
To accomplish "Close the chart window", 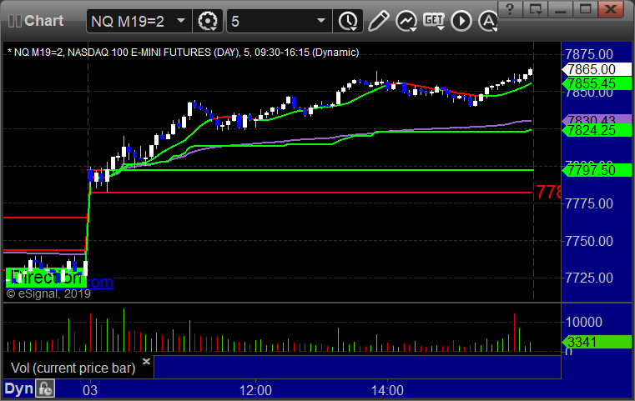I will click(x=611, y=9).
